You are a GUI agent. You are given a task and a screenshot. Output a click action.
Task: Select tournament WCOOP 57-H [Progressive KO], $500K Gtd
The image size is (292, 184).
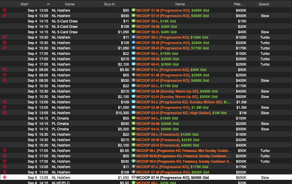pos(173,16)
